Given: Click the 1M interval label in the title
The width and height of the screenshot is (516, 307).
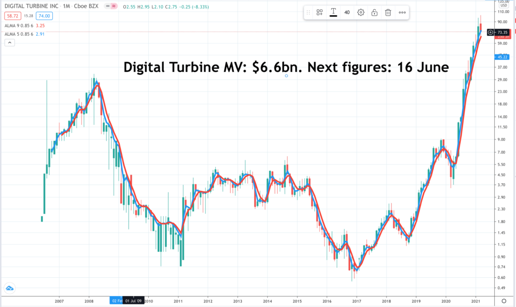Looking at the screenshot, I should (67, 6).
